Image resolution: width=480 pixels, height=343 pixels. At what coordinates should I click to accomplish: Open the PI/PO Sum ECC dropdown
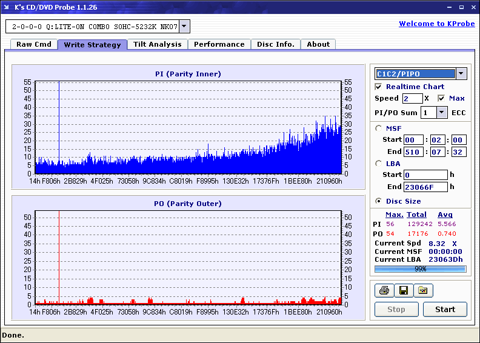(441, 113)
